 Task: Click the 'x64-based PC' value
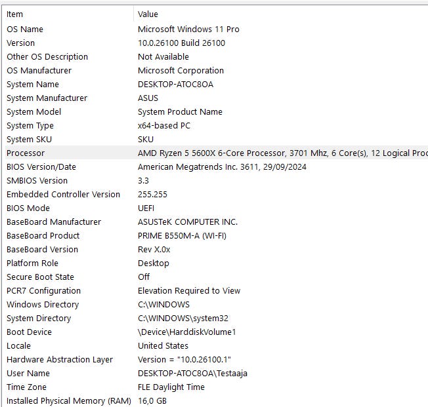tap(164, 126)
